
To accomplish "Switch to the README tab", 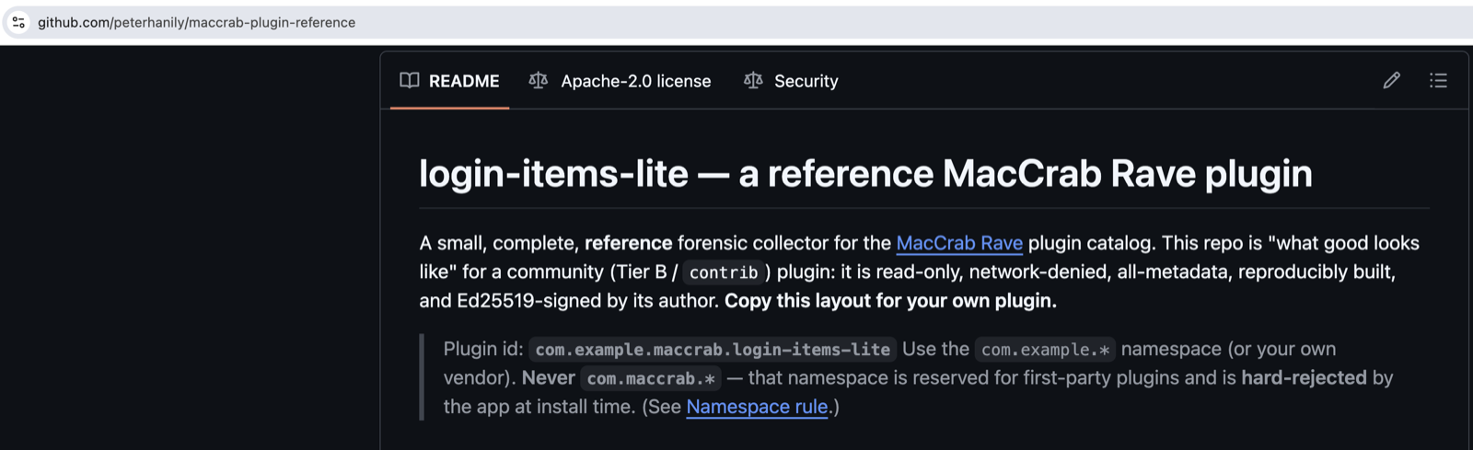I will pyautogui.click(x=449, y=81).
